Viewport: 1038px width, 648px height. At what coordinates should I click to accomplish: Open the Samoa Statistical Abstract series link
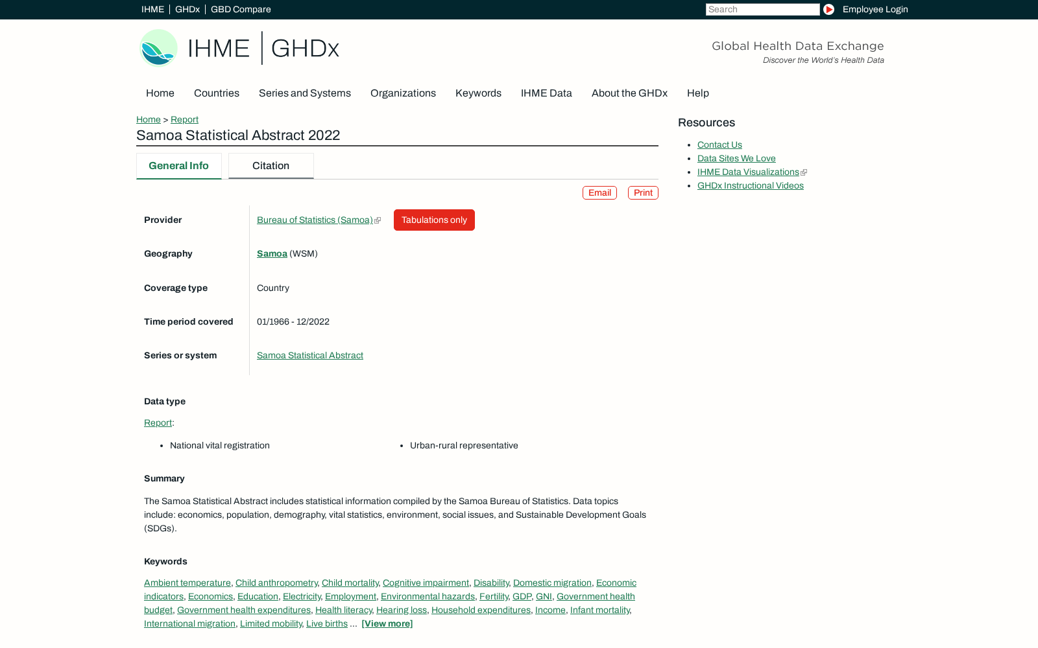point(310,356)
